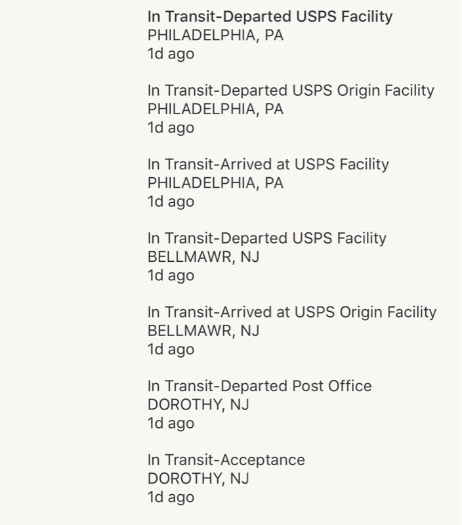
Task: Select PHILADELPHIA, PA under Departed USPS Origin Facility
Action: coord(215,109)
